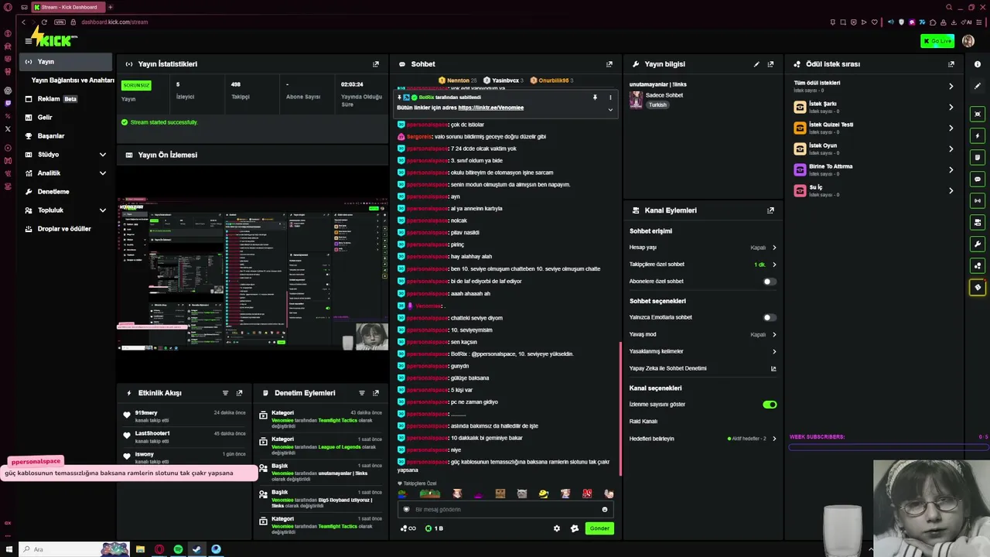Open the linktr.ee/Venomiee link
Screen dimensions: 990x557
click(x=490, y=108)
